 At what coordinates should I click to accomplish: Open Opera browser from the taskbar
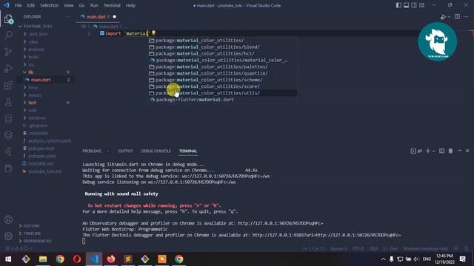click(77, 259)
